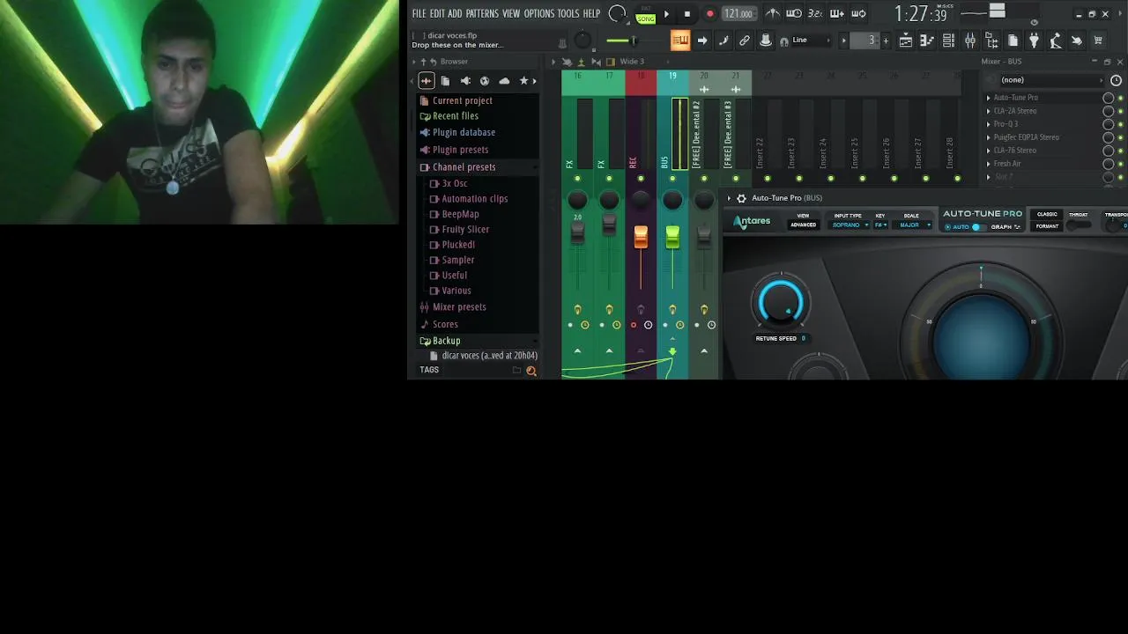Select the Browser files page icon

pyautogui.click(x=445, y=81)
